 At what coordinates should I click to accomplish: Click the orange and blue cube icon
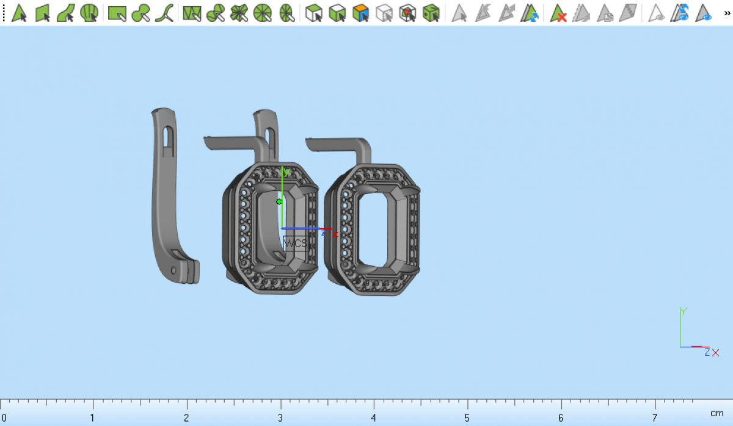pos(361,13)
